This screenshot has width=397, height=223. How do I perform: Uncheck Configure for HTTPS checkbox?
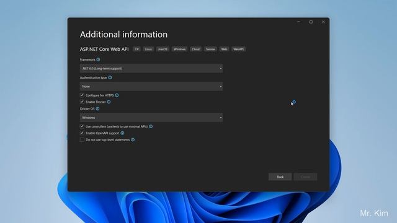coord(82,95)
